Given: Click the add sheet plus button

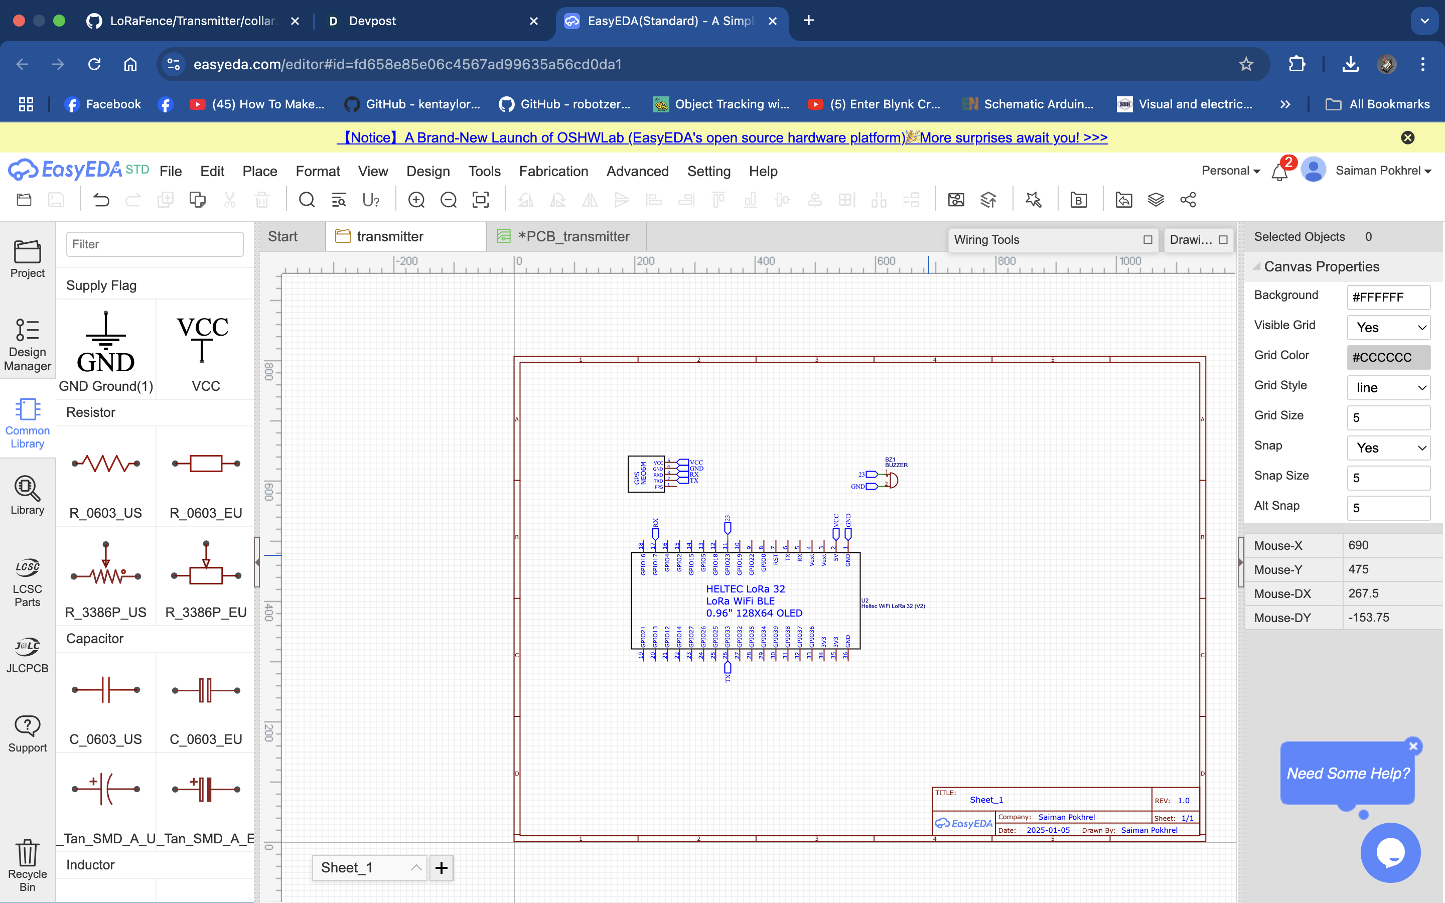Looking at the screenshot, I should point(441,868).
